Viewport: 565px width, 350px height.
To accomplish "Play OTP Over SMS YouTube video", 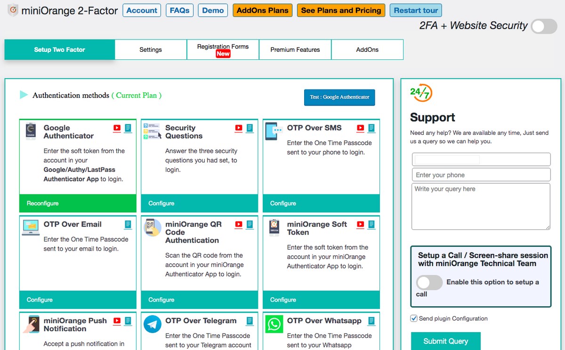I will coord(361,128).
